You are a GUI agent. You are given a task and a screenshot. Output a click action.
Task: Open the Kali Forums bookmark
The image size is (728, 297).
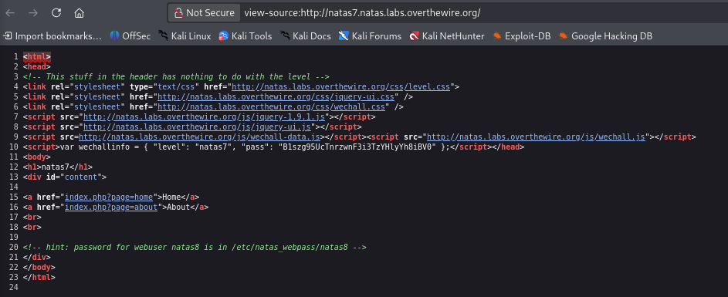(x=370, y=35)
